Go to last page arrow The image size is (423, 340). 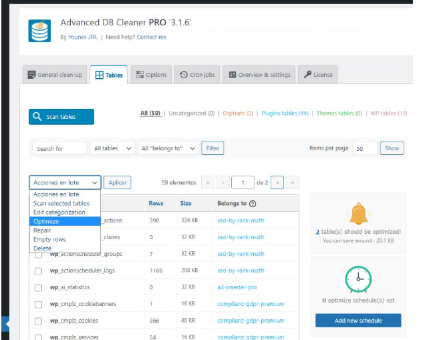coord(293,182)
